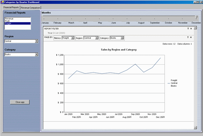Viewport: 203px width, 136px height.
Task: Click the Dec 2020 axis label
Action: pos(160,117)
